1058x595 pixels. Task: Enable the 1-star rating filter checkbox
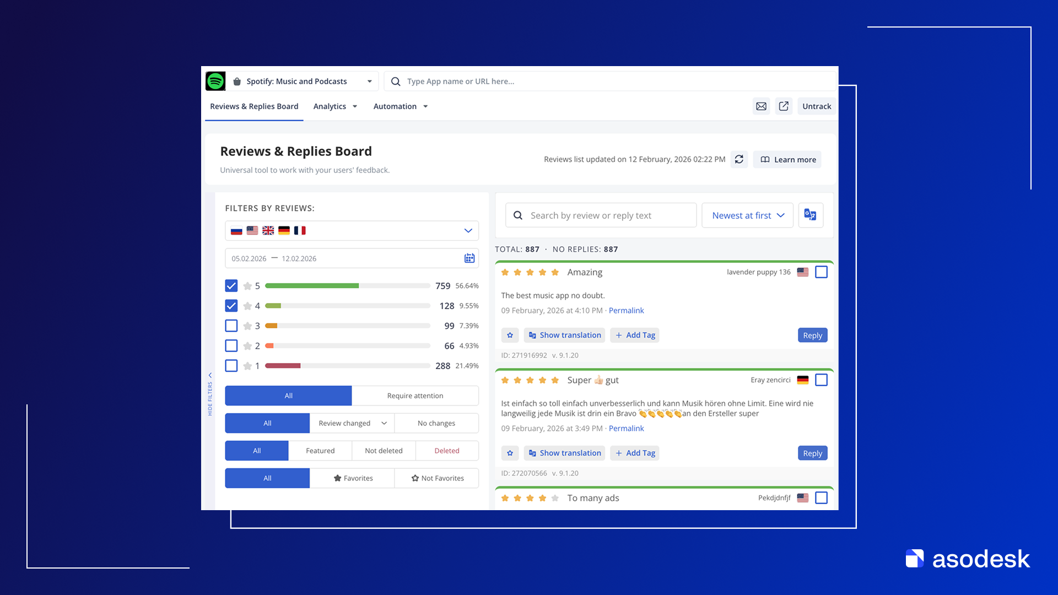(231, 366)
